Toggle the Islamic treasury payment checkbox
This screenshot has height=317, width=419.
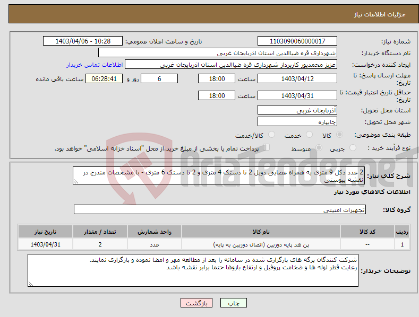[266, 147]
